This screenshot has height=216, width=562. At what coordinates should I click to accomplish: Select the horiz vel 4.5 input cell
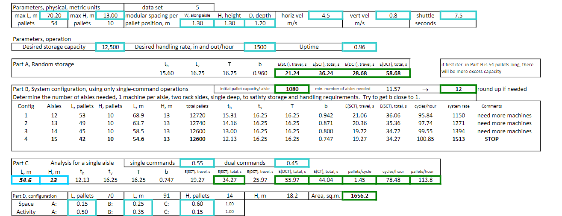click(x=325, y=15)
